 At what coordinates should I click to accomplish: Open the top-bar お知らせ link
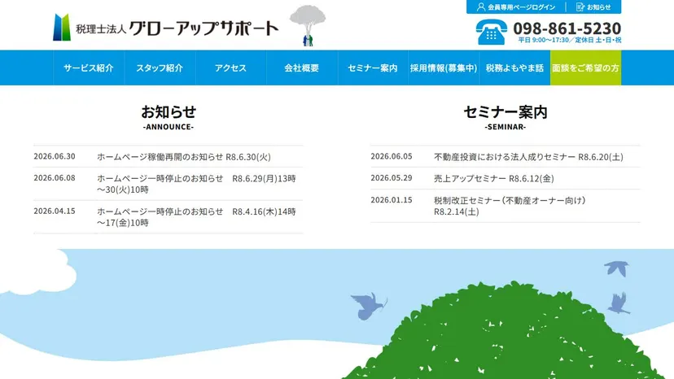[599, 7]
